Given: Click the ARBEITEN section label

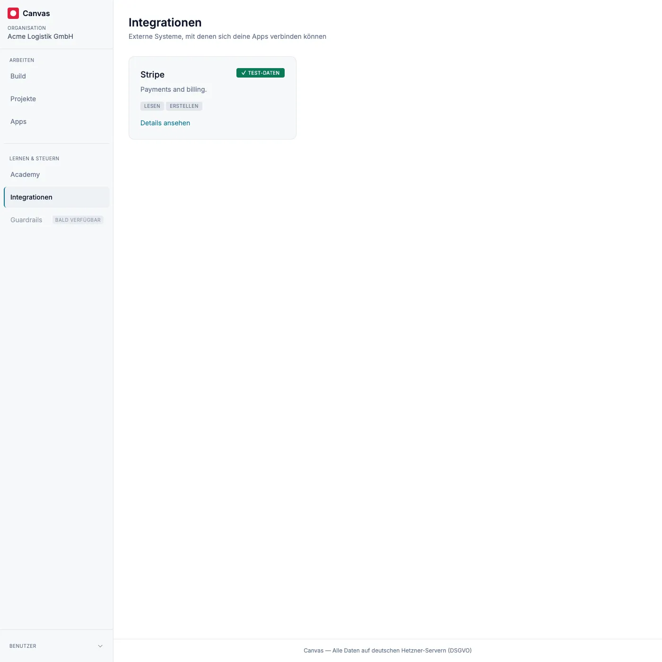Looking at the screenshot, I should [x=22, y=60].
